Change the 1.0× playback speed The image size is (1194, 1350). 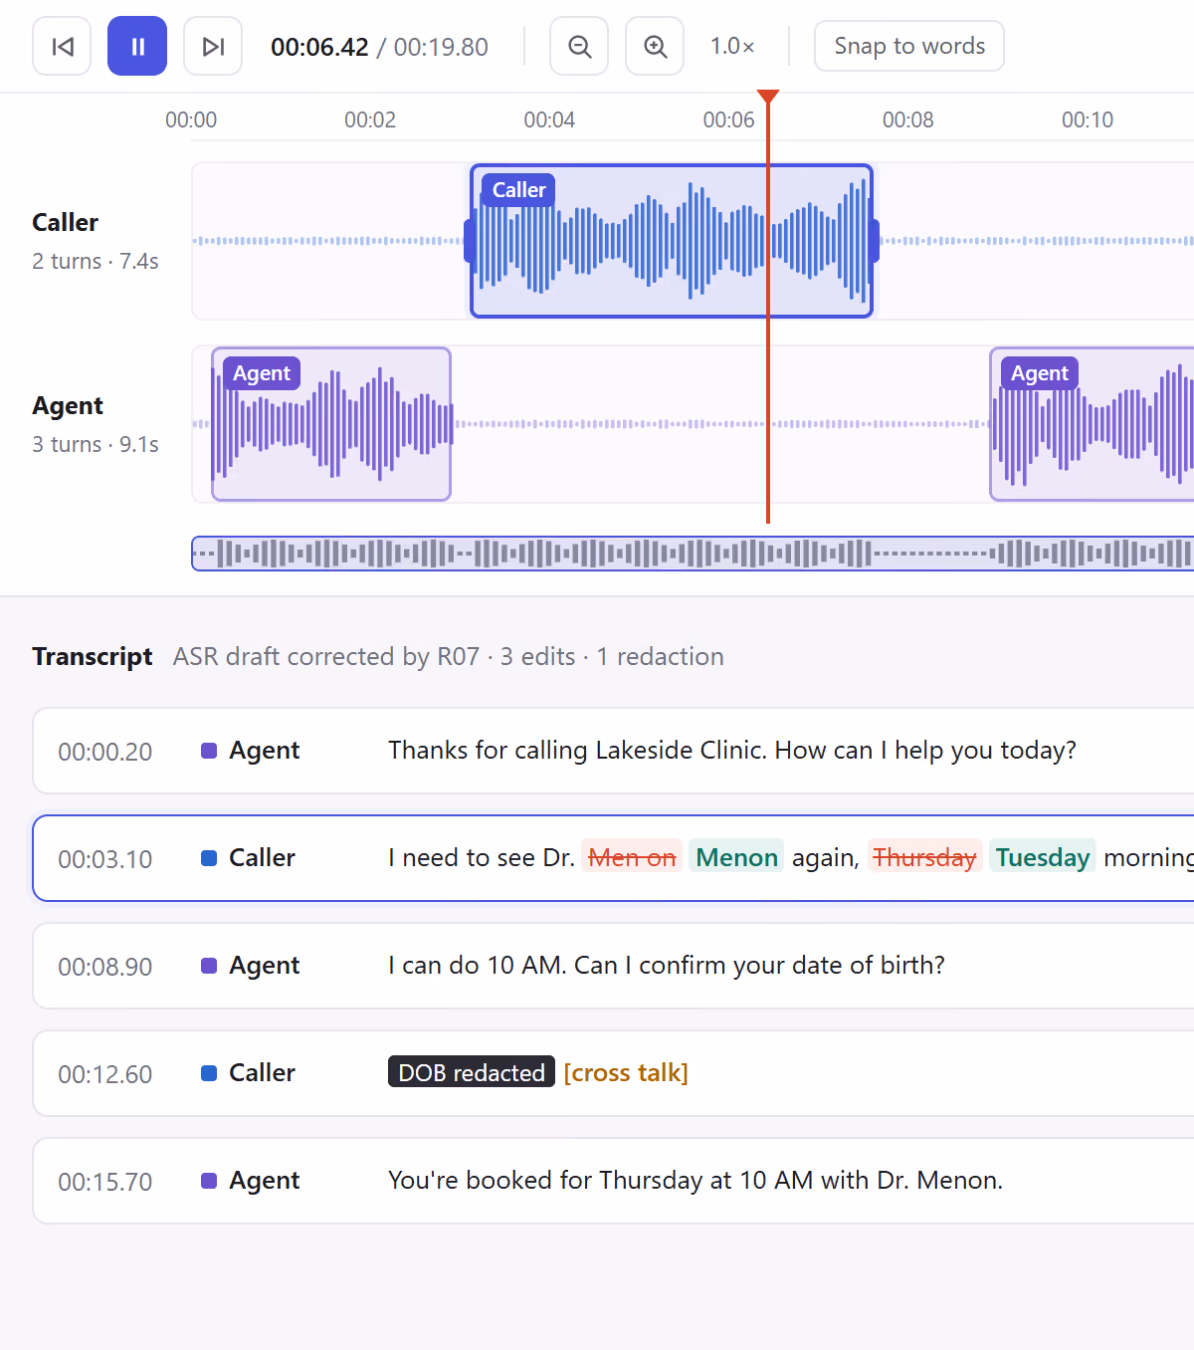coord(732,47)
